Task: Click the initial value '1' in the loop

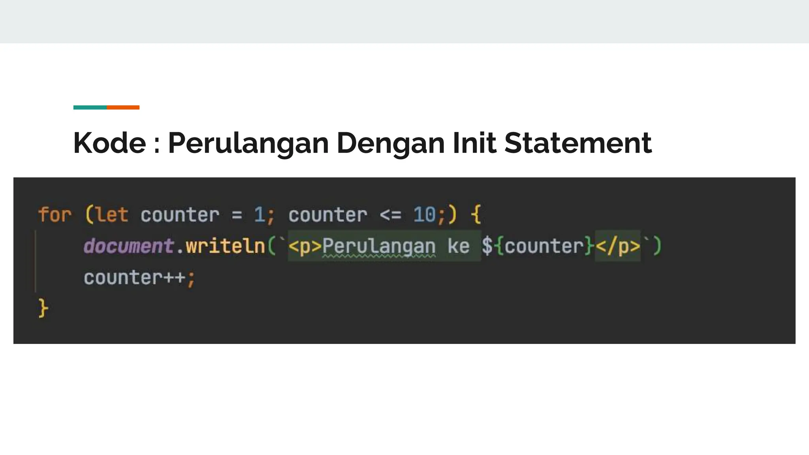Action: pyautogui.click(x=259, y=215)
